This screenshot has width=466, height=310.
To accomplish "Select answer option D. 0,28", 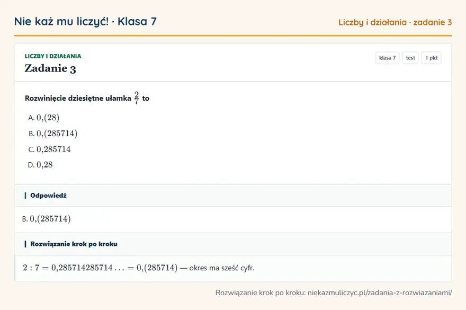I will [40, 164].
